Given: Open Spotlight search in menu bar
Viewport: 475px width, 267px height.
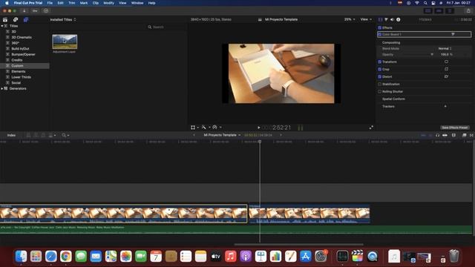Looking at the screenshot, I should point(425,3).
